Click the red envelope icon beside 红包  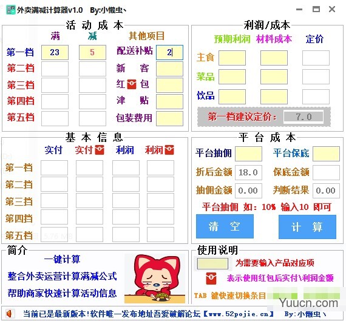[132, 84]
